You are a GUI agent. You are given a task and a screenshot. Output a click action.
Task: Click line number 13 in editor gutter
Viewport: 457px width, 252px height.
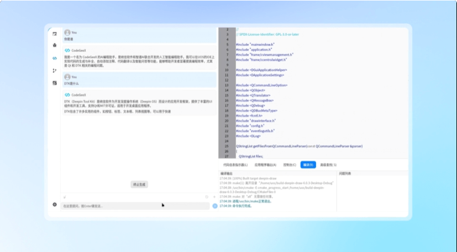[x=227, y=85]
